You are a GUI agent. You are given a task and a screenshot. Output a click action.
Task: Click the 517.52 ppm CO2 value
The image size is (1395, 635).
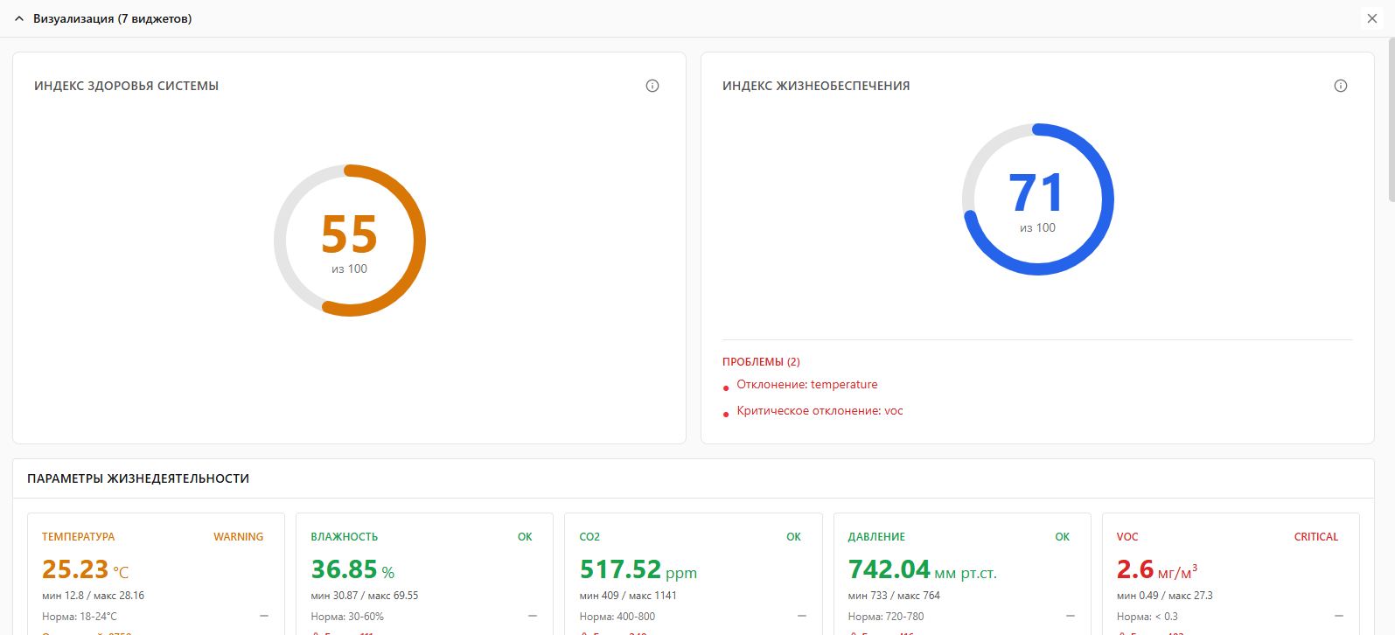point(638,569)
